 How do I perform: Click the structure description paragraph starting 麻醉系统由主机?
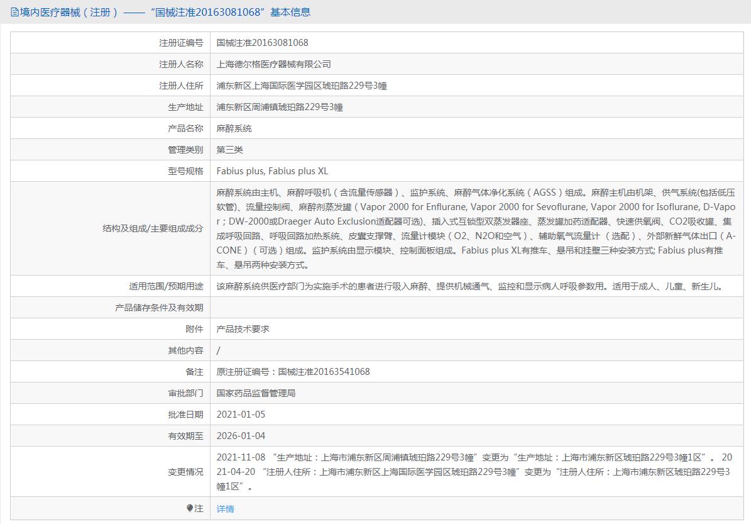[476, 229]
